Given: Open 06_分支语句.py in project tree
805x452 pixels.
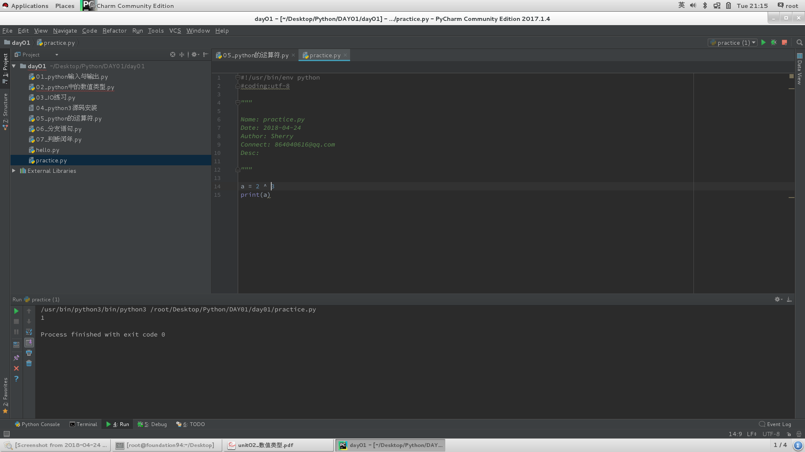Looking at the screenshot, I should (x=59, y=129).
